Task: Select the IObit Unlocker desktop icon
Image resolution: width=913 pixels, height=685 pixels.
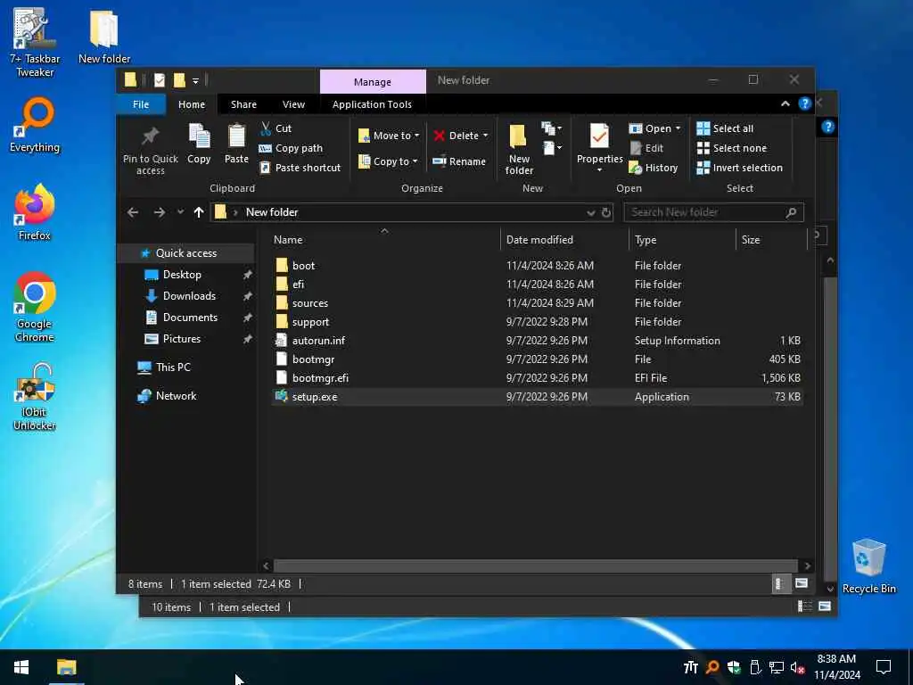Action: tap(35, 396)
